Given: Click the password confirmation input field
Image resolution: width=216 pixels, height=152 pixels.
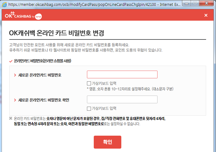Looking at the screenshot, I should coord(122,99).
